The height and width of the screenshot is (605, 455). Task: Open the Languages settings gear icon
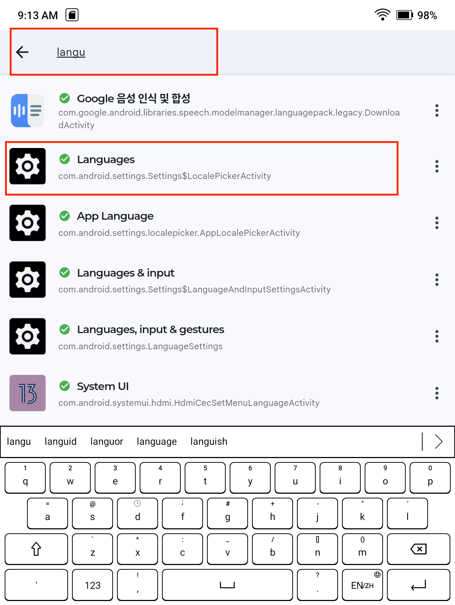pos(27,166)
